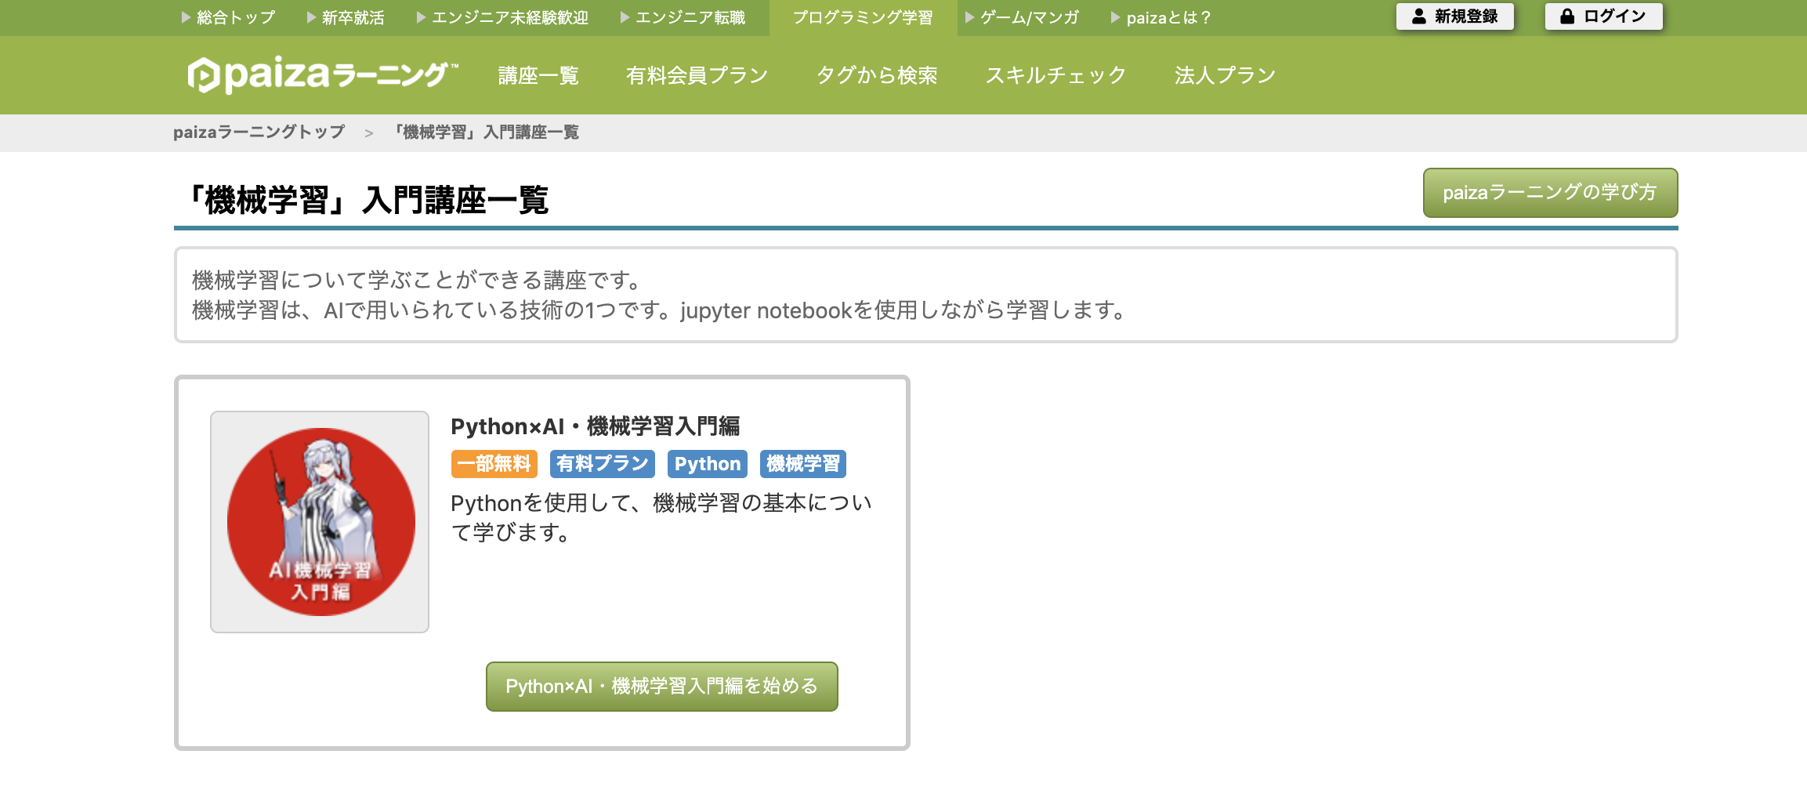Select the 機械学習 tag
The image size is (1807, 812).
(804, 463)
